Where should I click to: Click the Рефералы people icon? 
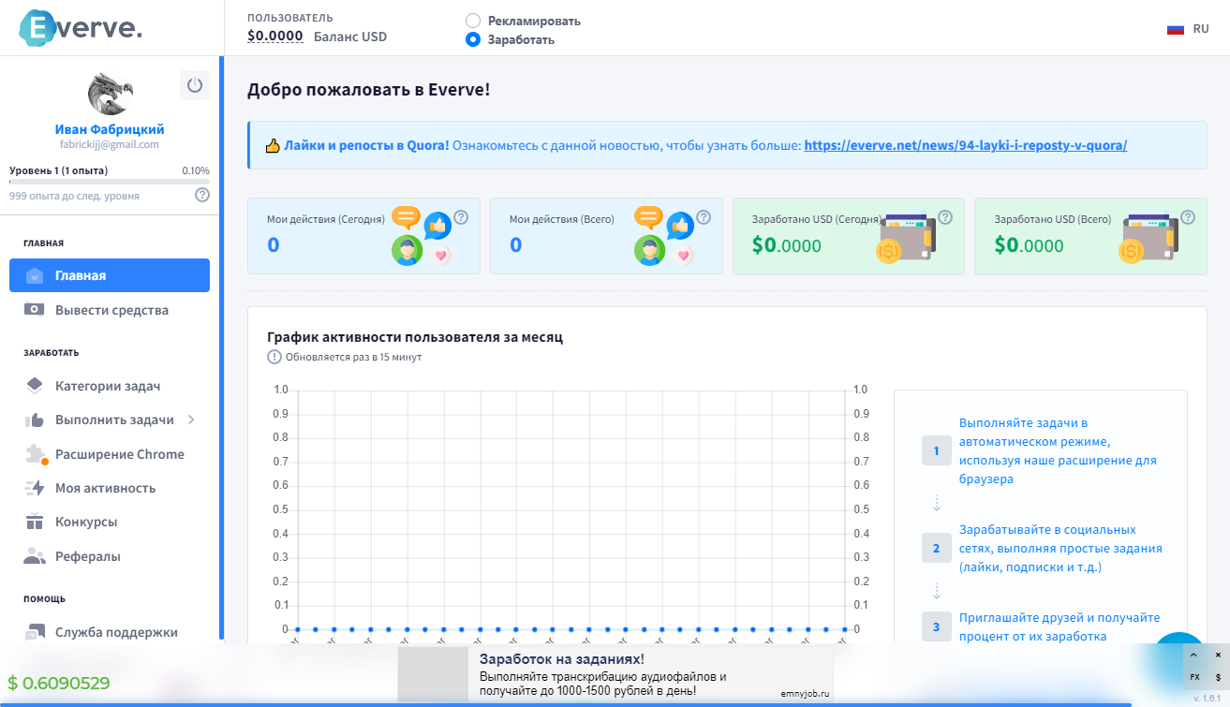click(x=35, y=556)
